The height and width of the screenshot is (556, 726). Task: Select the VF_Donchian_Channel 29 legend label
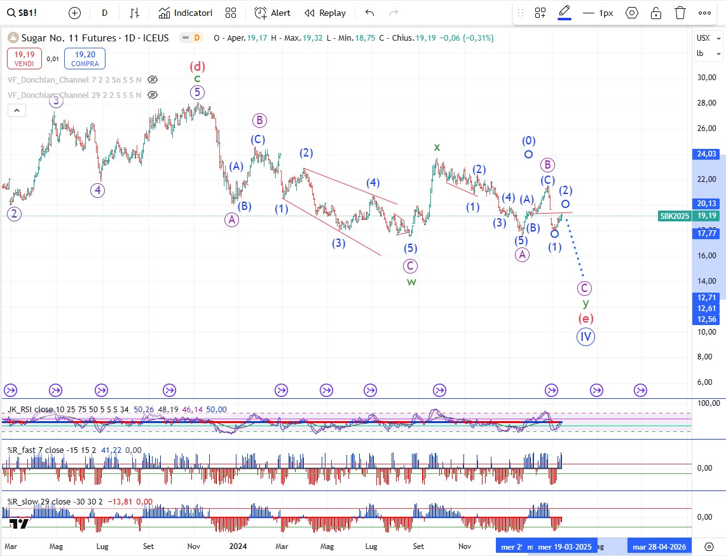tap(74, 95)
